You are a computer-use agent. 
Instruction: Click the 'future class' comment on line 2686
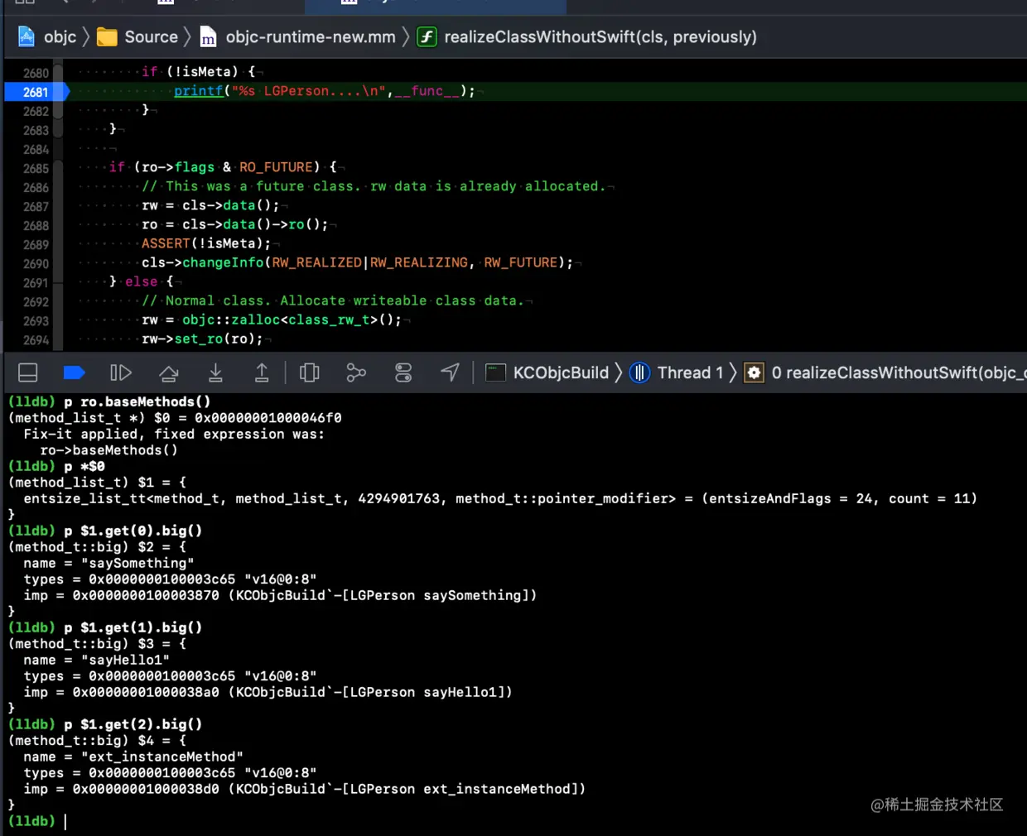(x=374, y=186)
